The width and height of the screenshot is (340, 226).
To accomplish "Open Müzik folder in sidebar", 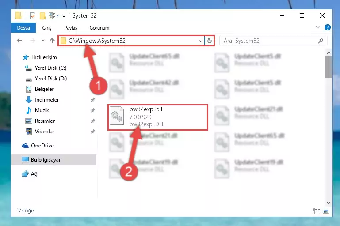I will 42,110.
